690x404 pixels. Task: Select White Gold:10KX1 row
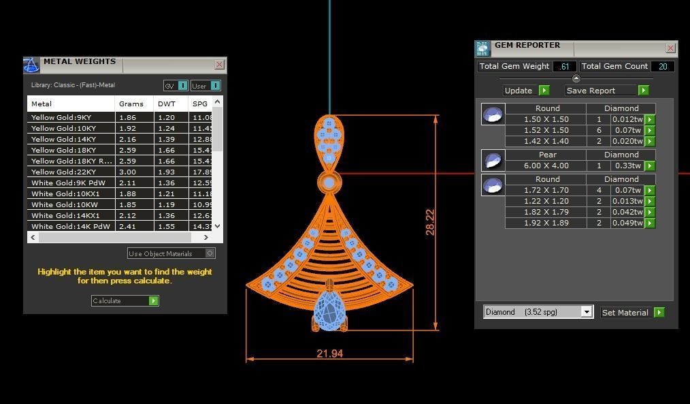119,194
